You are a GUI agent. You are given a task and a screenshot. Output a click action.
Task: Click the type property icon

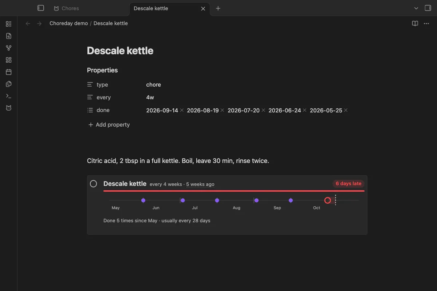click(x=90, y=84)
